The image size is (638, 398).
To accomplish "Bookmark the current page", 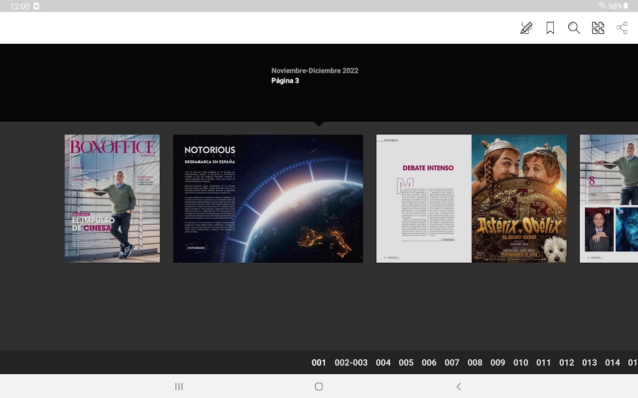I will [x=550, y=28].
